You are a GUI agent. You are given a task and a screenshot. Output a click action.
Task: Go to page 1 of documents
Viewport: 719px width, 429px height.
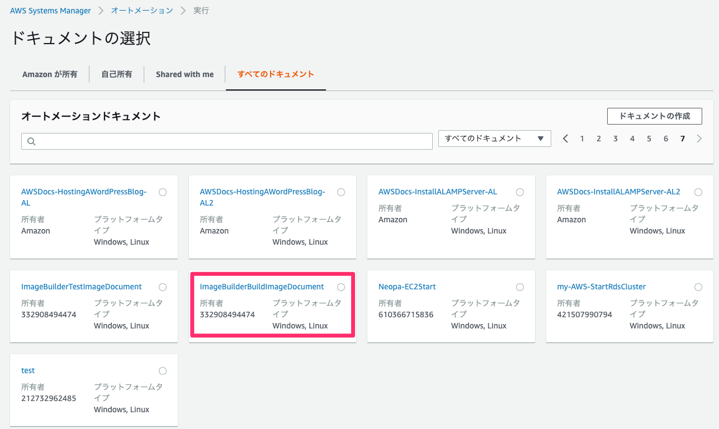(x=582, y=139)
